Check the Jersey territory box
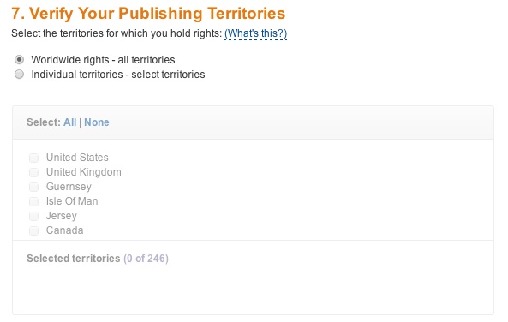The width and height of the screenshot is (508, 322). pyautogui.click(x=33, y=216)
